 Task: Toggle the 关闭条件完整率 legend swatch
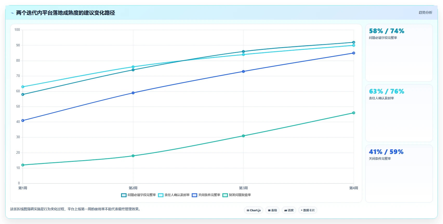click(194, 195)
